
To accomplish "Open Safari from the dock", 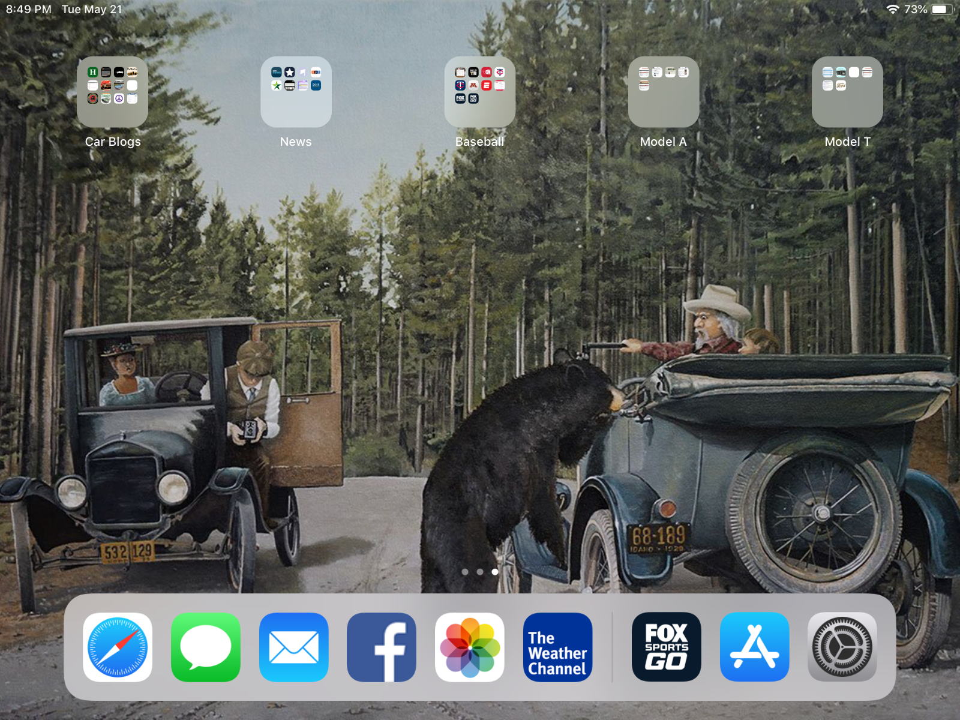I will click(118, 647).
